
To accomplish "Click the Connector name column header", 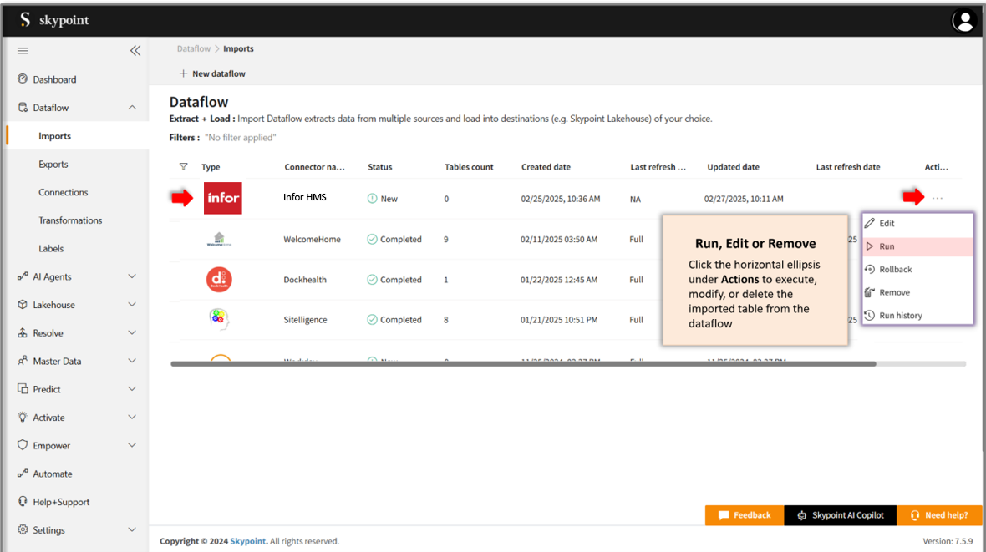I will tap(314, 167).
